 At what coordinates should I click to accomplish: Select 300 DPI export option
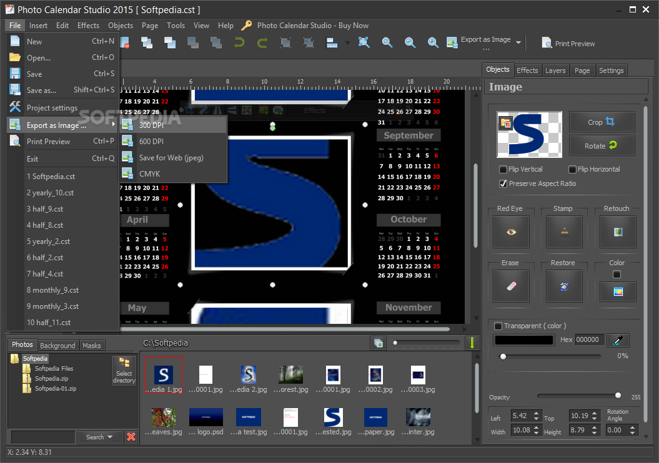(x=173, y=125)
